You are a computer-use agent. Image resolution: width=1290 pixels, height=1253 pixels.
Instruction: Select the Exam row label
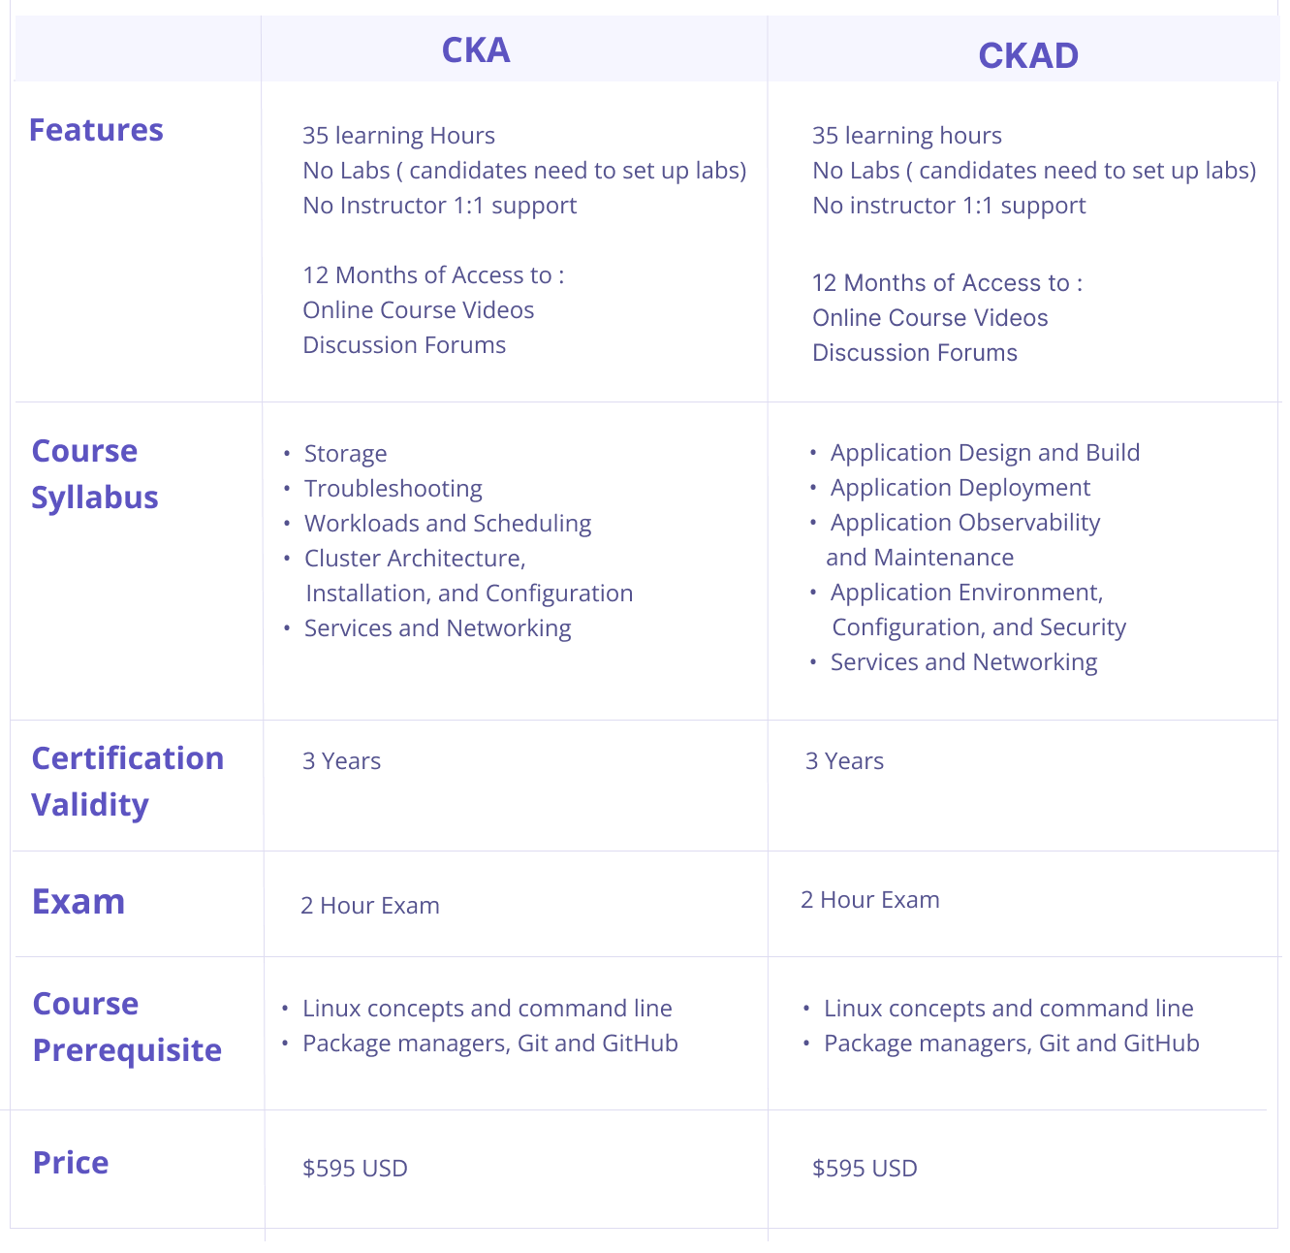79,902
